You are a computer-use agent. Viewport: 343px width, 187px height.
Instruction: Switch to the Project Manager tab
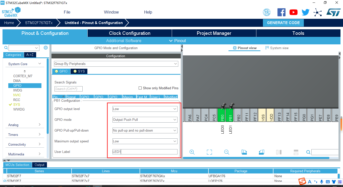tap(214, 33)
